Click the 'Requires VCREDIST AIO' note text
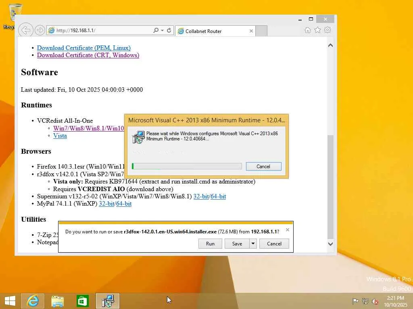Image resolution: width=413 pixels, height=309 pixels. click(x=113, y=189)
